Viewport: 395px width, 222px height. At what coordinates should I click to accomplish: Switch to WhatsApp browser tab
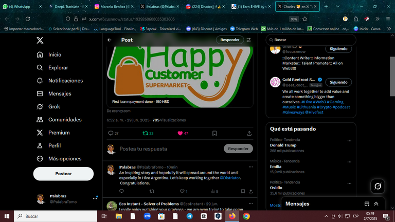coord(22,7)
